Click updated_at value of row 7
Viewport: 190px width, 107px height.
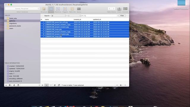pyautogui.click(x=101, y=36)
